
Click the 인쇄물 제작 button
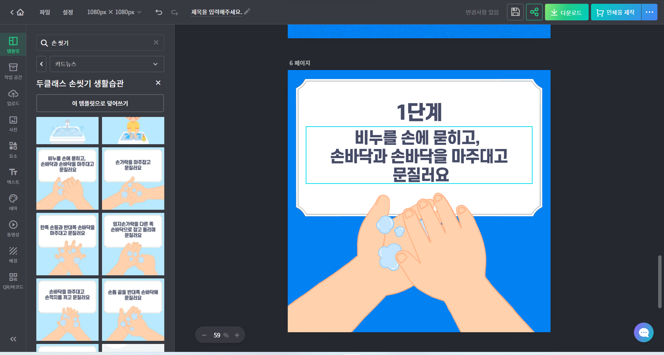coord(616,12)
